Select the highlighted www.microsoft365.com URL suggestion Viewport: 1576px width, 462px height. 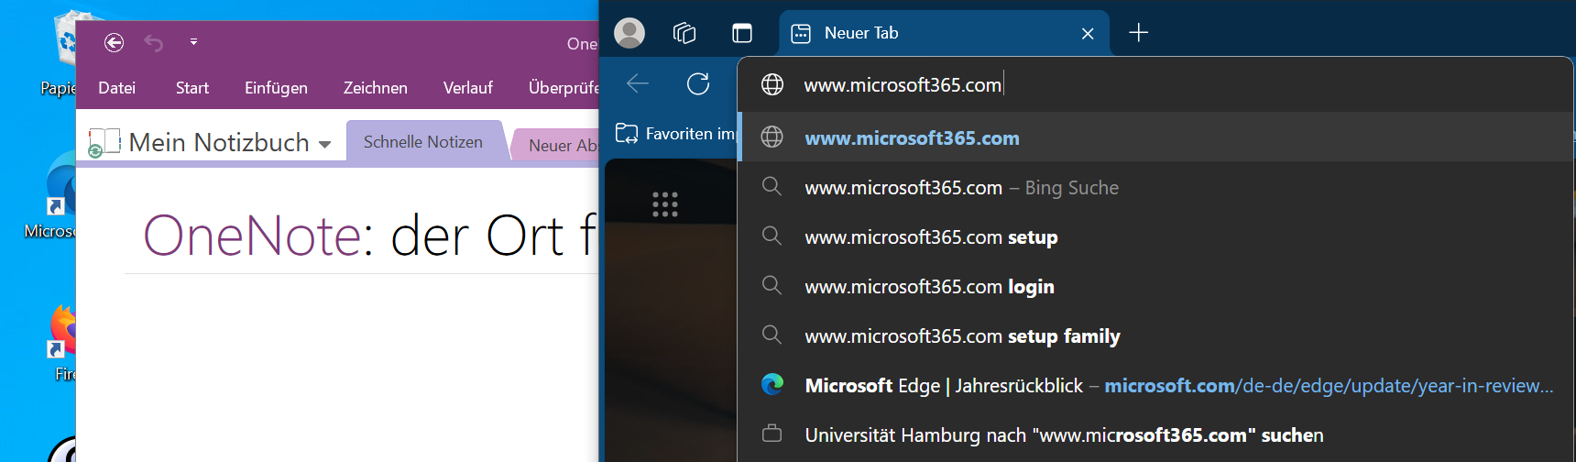1155,137
